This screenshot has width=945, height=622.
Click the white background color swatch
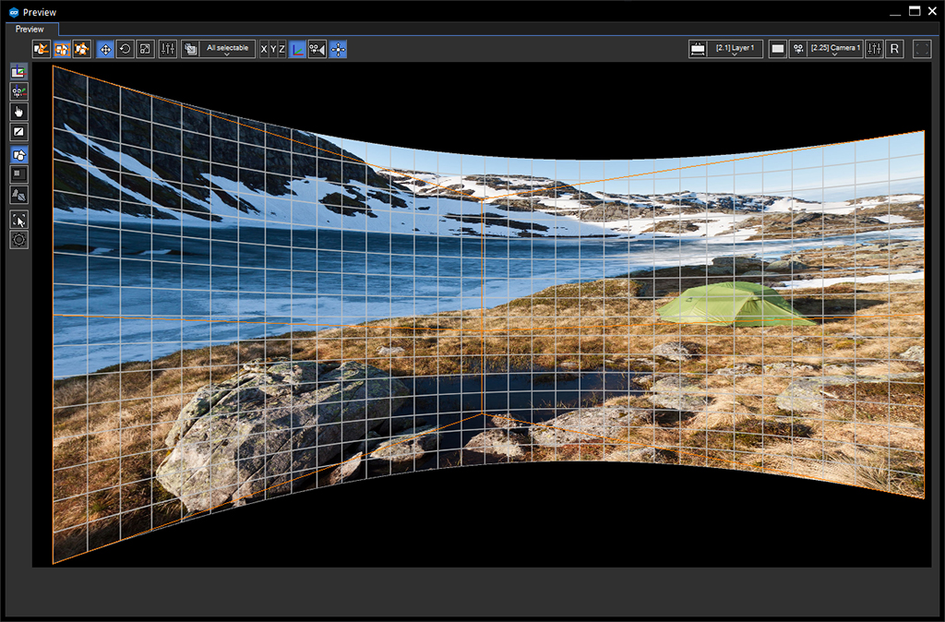pyautogui.click(x=778, y=49)
